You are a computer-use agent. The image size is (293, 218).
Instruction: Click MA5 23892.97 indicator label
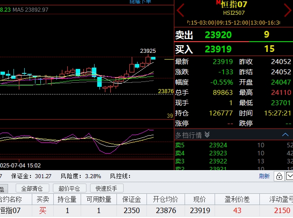pos(30,9)
